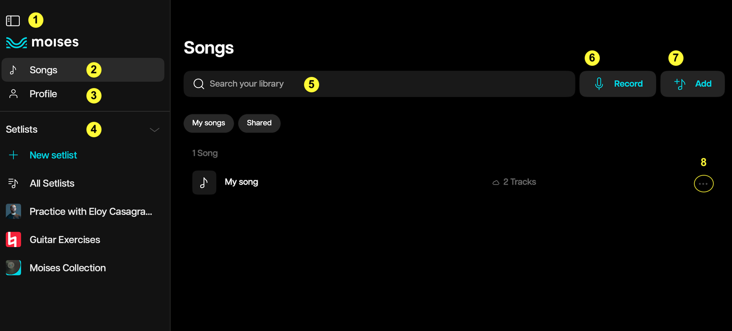Image resolution: width=732 pixels, height=331 pixels.
Task: Collapse the Setlists section chevron
Action: [x=154, y=130]
